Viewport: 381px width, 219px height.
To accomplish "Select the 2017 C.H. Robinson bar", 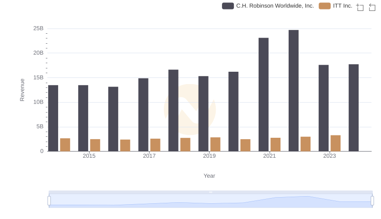I will tap(143, 115).
